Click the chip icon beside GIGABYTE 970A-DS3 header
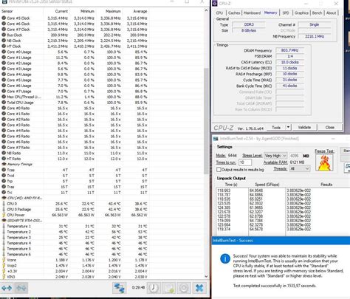The width and height of the screenshot is (350, 299). pyautogui.click(x=4, y=220)
